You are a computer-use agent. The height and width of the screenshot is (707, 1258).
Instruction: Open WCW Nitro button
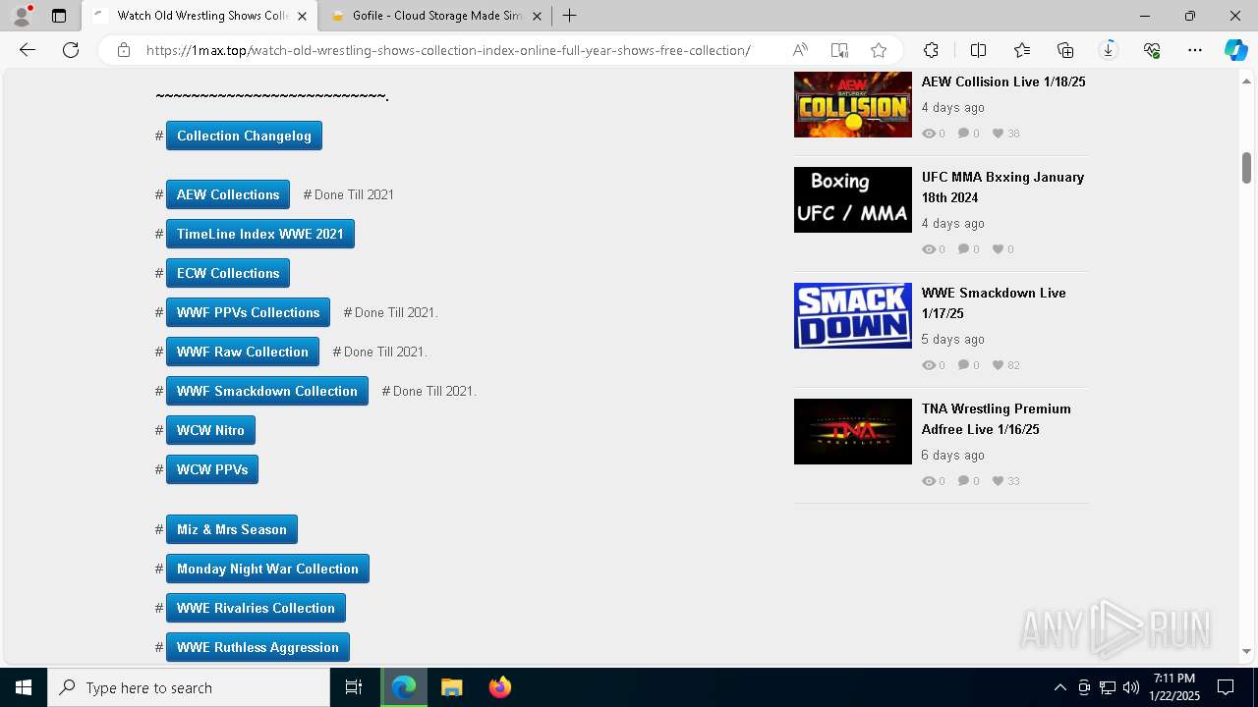[x=210, y=430]
